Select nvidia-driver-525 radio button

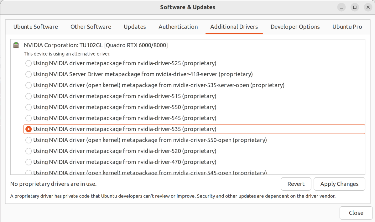29,63
